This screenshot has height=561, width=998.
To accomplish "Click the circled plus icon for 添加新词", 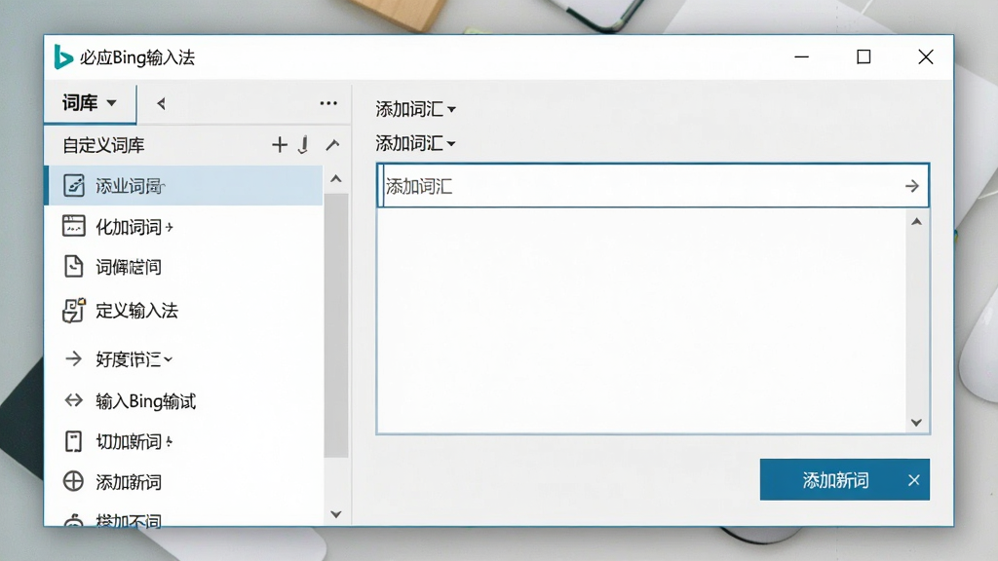I will point(74,481).
